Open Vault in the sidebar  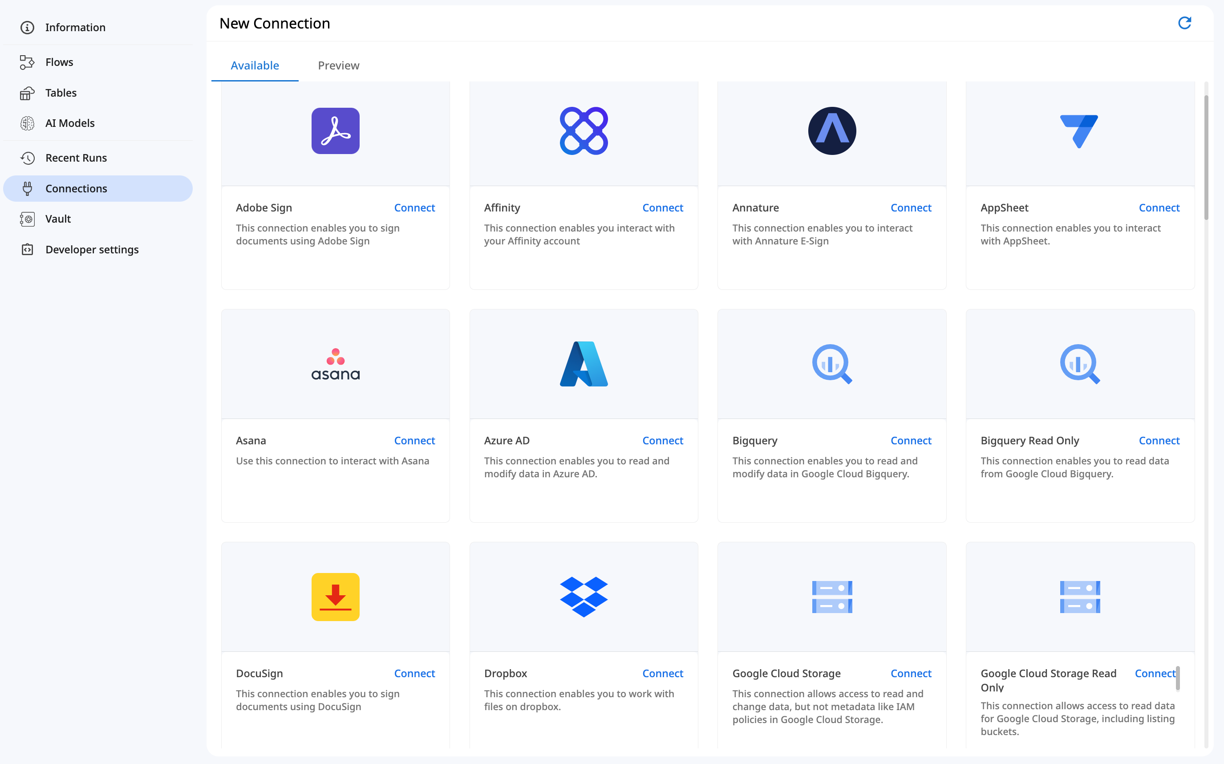click(58, 219)
